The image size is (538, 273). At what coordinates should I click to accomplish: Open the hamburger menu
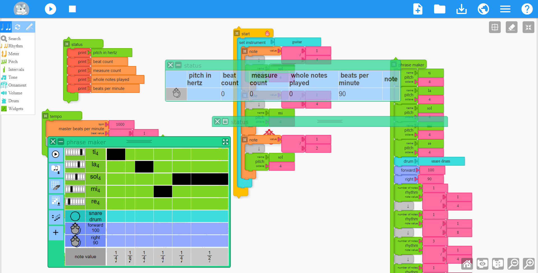coord(505,9)
